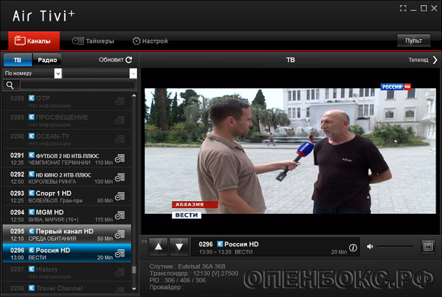Set timer icon for OCEAN-TV channel
Viewport: 442px width, 297px height.
pos(120,140)
